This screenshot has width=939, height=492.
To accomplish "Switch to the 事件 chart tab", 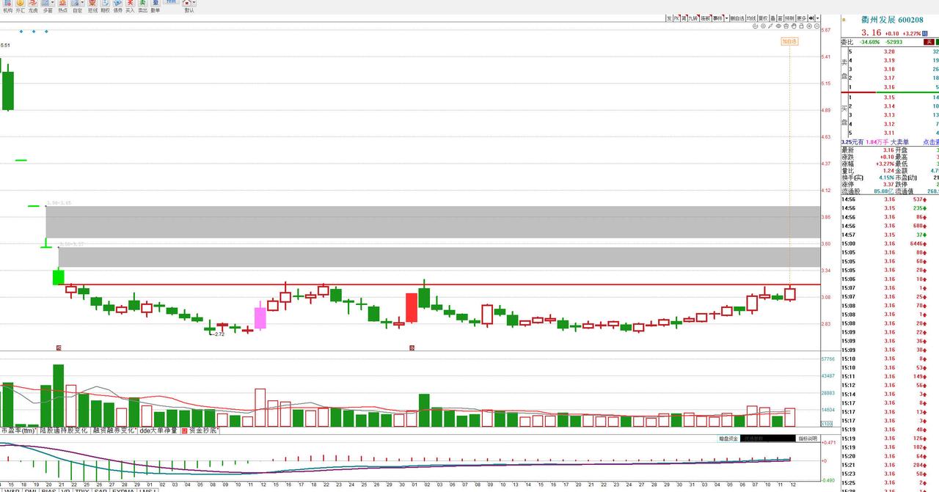I will tap(717, 18).
